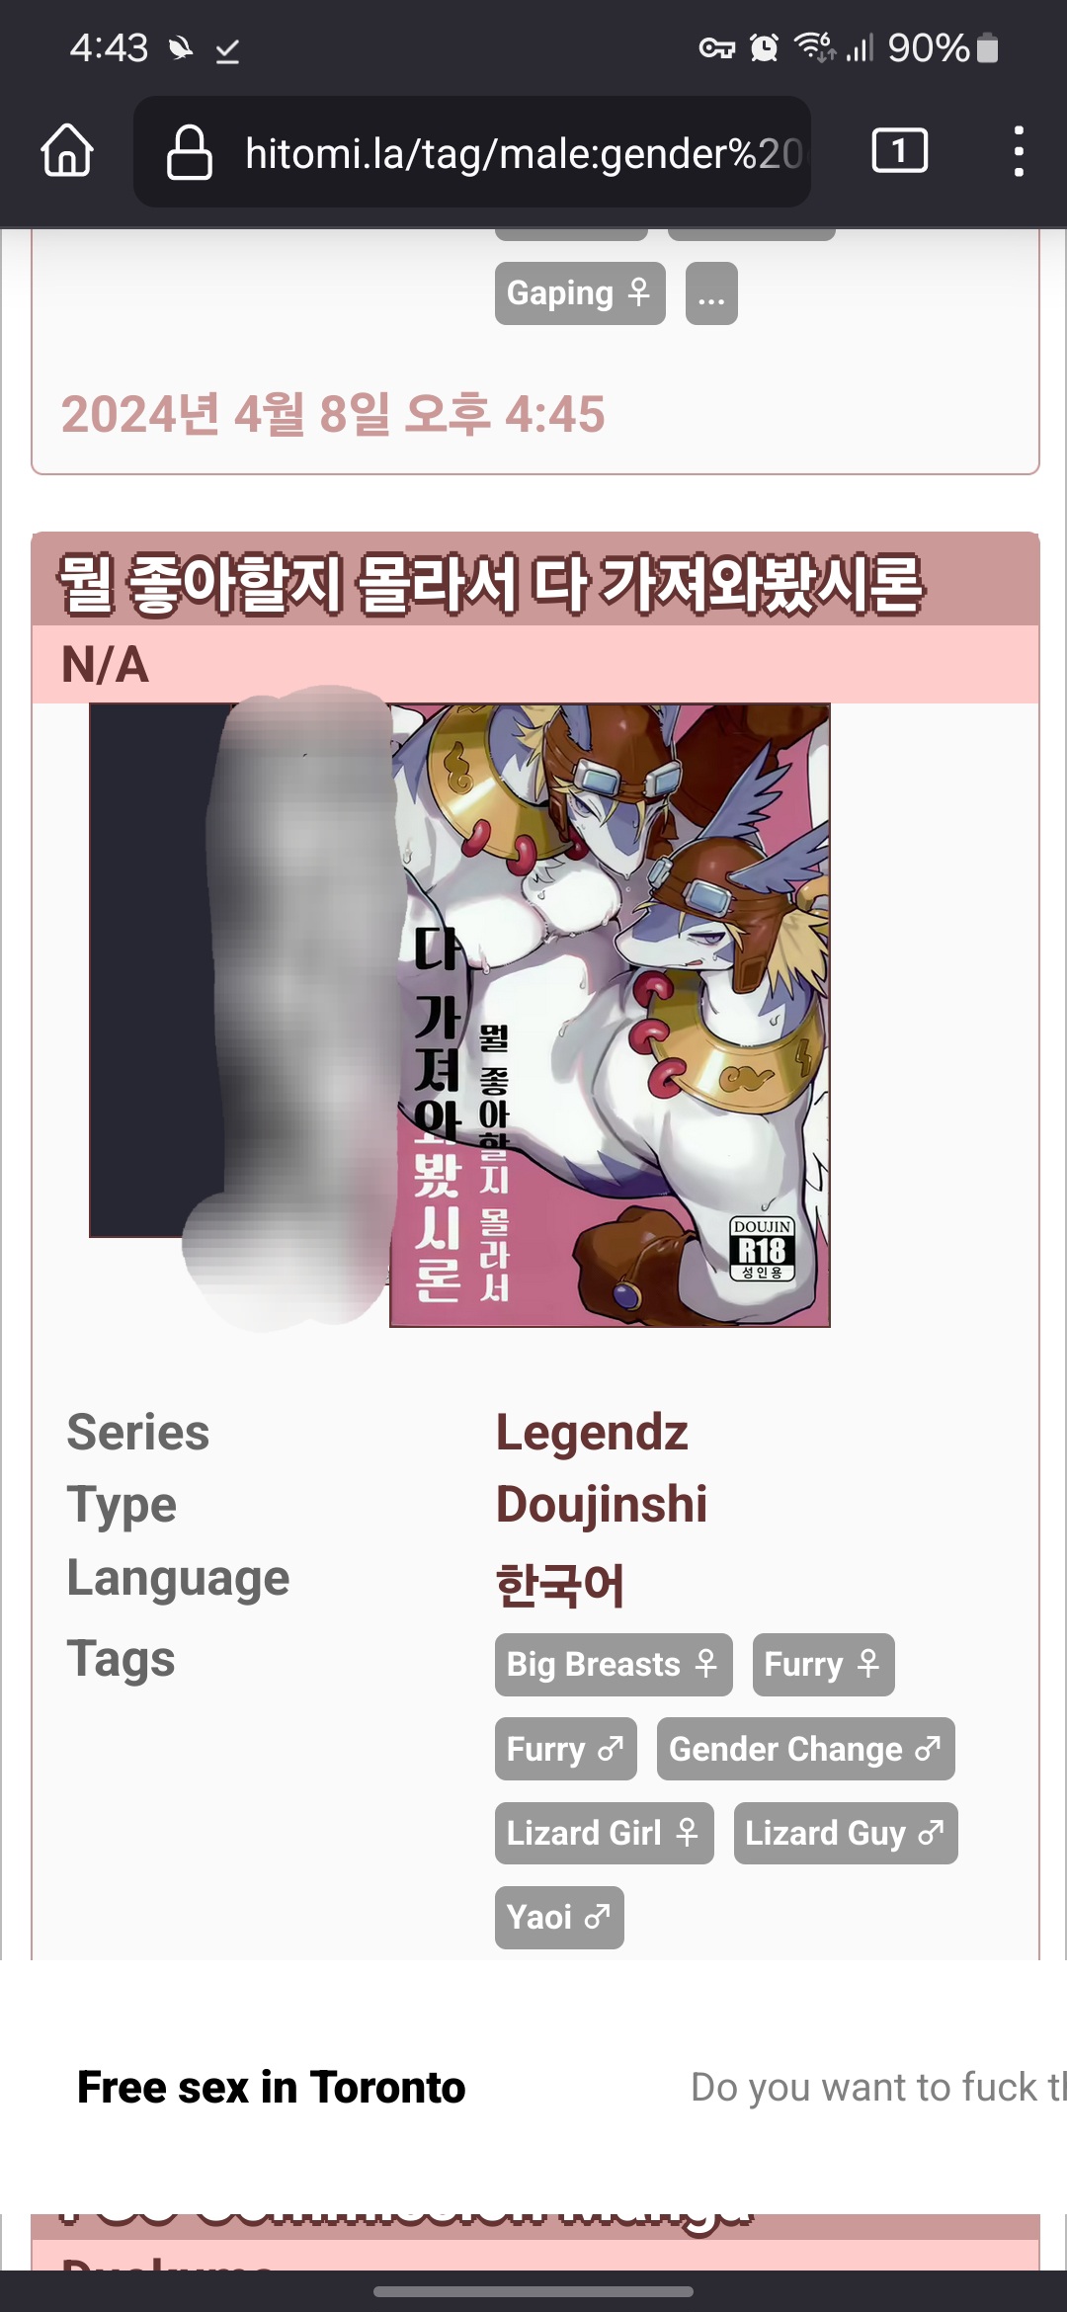
Task: Open the Doujinshi type link
Action: tap(602, 1504)
